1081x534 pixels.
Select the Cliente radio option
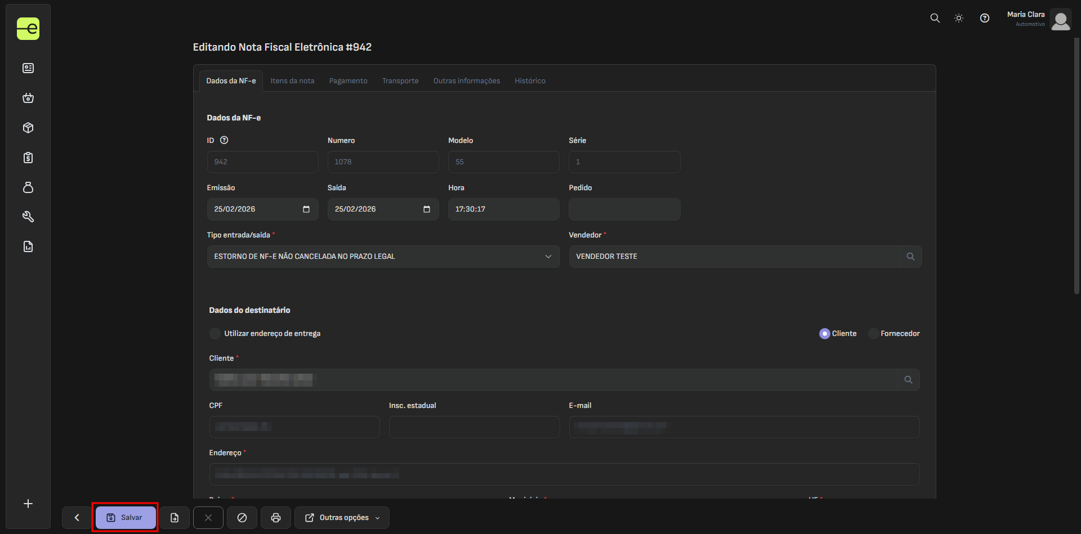coord(824,334)
